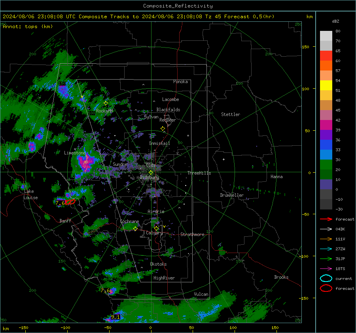This screenshot has height=333, width=356.
Task: Click the 'Annot: tops (km)' label
Action: click(x=28, y=27)
